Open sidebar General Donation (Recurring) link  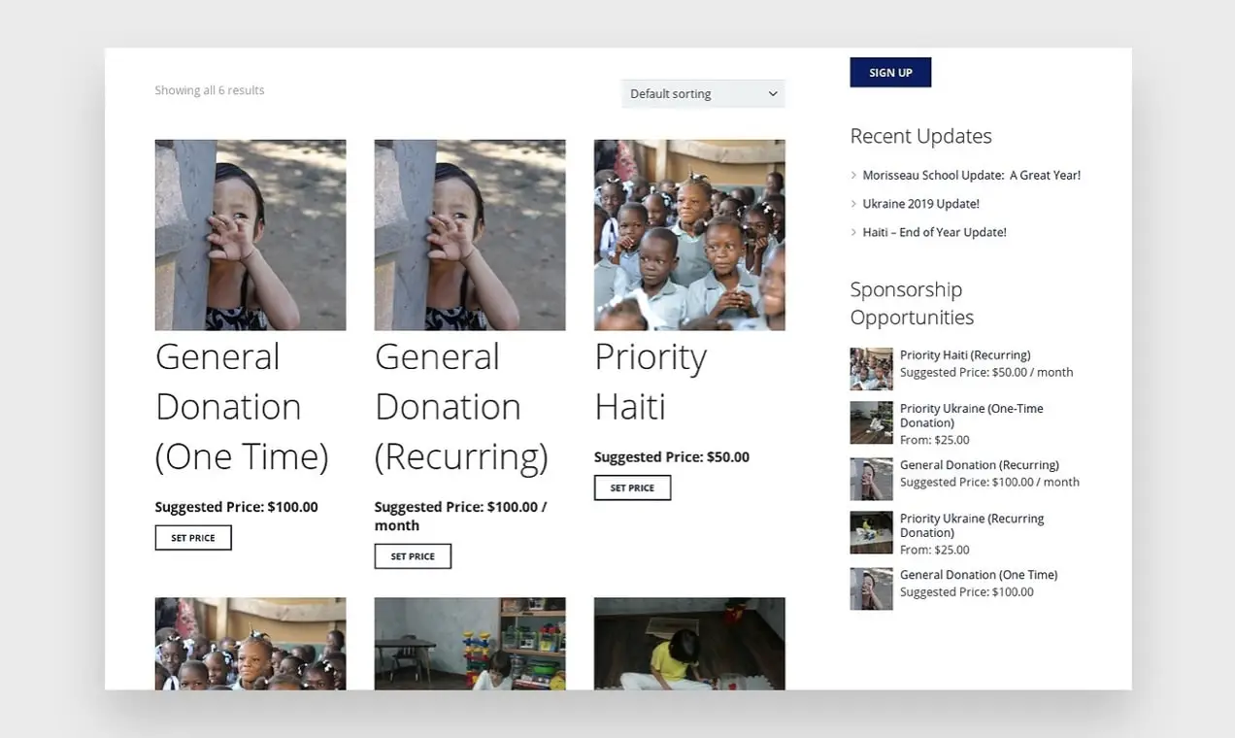pos(980,465)
